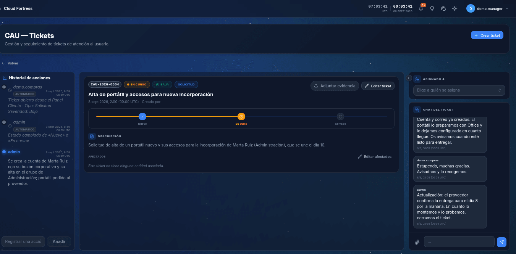Click the Editar ticket button
Screen dimensions: 516x254
(x=378, y=86)
